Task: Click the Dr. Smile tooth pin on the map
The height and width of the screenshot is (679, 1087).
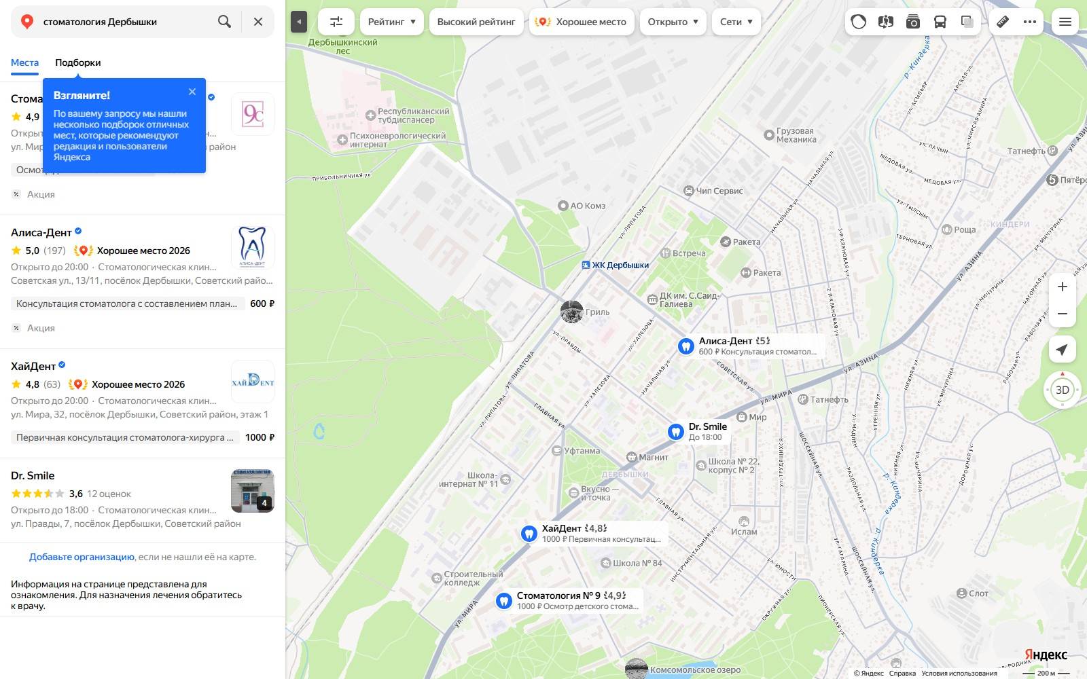Action: (x=675, y=432)
